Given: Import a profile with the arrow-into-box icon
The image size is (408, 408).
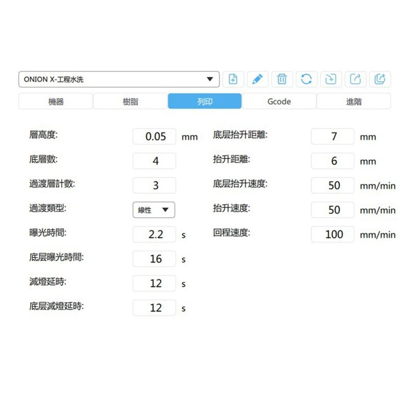Looking at the screenshot, I should pyautogui.click(x=331, y=79).
